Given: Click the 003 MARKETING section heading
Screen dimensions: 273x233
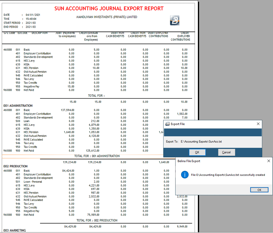Looking at the screenshot, I should click(15, 230).
